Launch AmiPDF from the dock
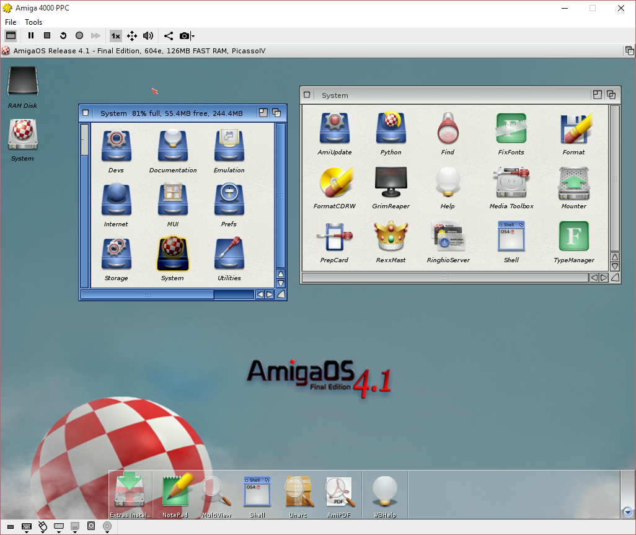636x535 pixels. (x=340, y=492)
